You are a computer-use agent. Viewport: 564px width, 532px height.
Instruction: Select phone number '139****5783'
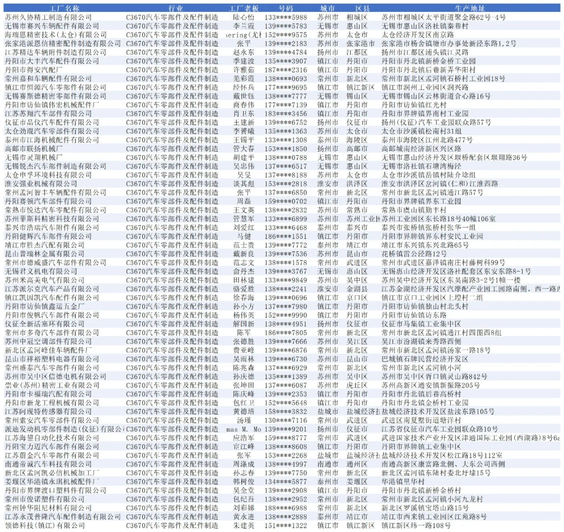(286, 26)
